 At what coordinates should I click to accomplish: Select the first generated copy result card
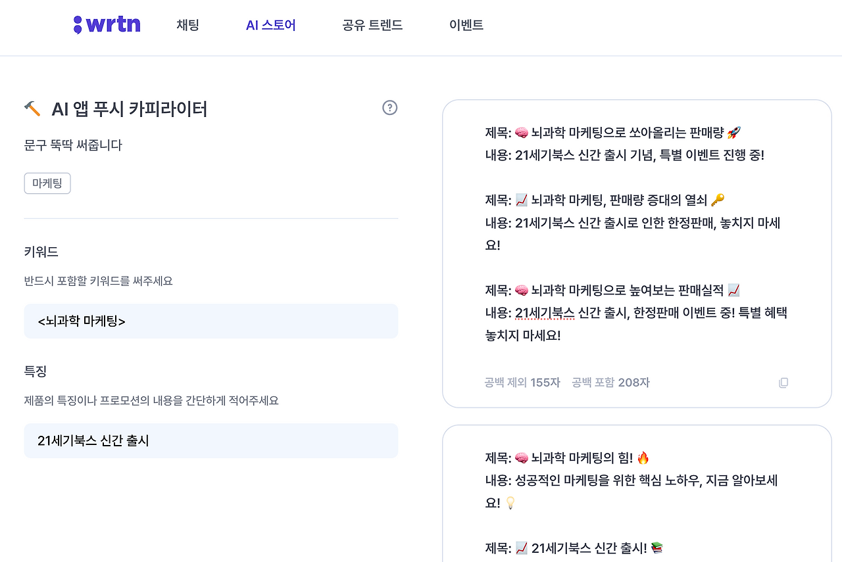637,253
